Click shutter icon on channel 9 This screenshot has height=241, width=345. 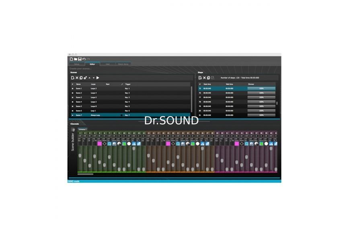pos(119,144)
